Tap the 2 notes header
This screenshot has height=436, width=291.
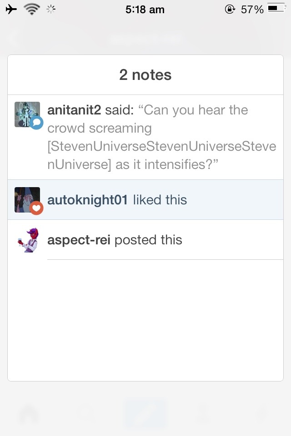tap(145, 75)
